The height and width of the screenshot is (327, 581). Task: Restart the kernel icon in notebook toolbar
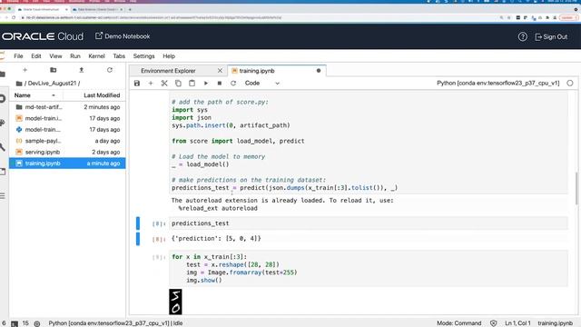coord(233,83)
